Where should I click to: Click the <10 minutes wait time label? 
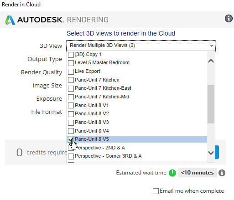tap(198, 173)
